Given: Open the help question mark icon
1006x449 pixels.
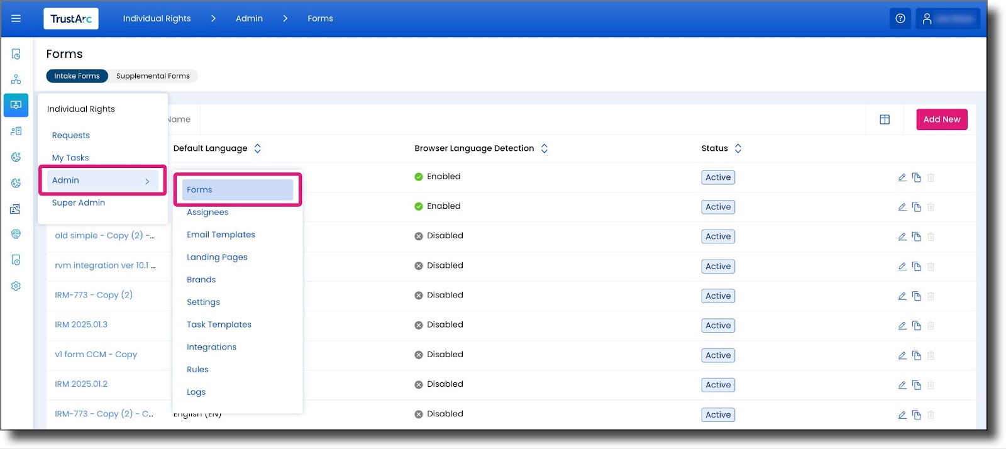Looking at the screenshot, I should coord(900,18).
